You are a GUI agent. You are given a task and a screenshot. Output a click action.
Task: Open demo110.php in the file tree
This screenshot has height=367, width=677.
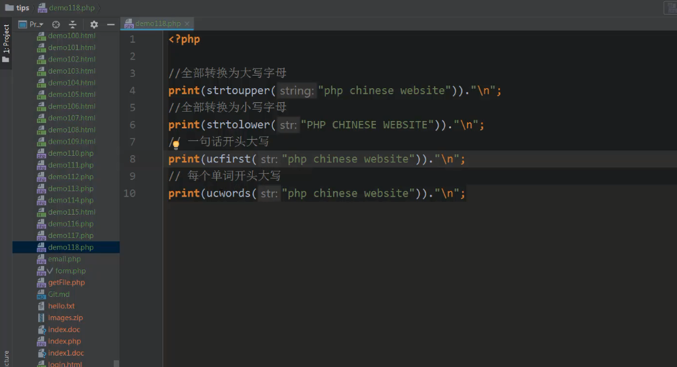70,153
